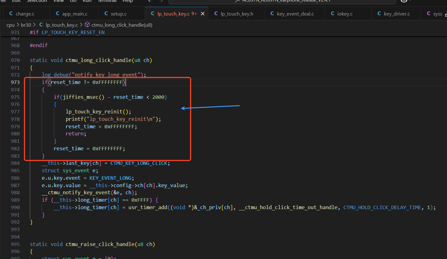Open the app_main.c tab
Screen dimensions: 447x259
click(x=74, y=14)
